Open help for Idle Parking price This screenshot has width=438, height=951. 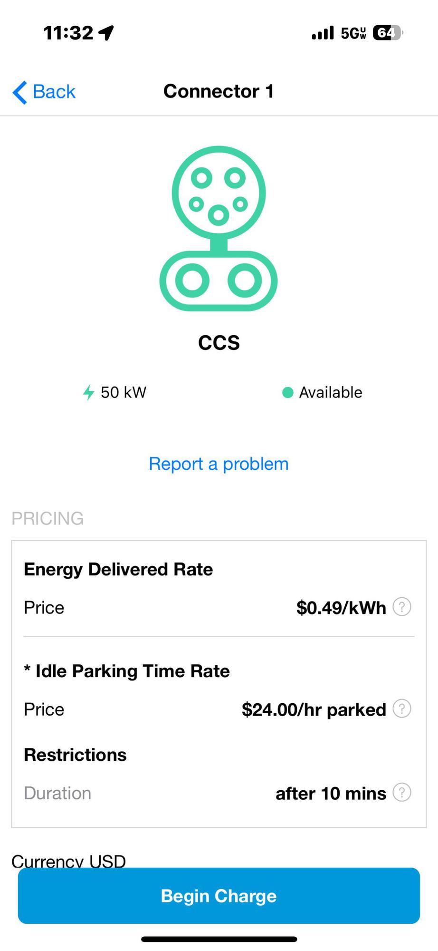pyautogui.click(x=402, y=709)
